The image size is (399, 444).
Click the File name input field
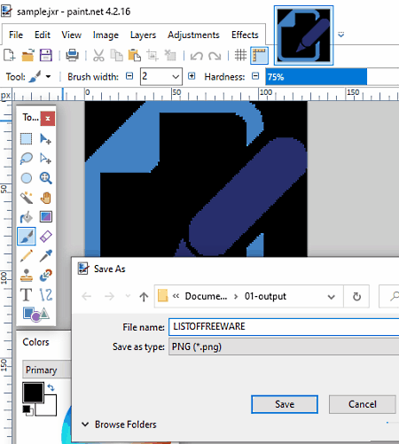(284, 327)
